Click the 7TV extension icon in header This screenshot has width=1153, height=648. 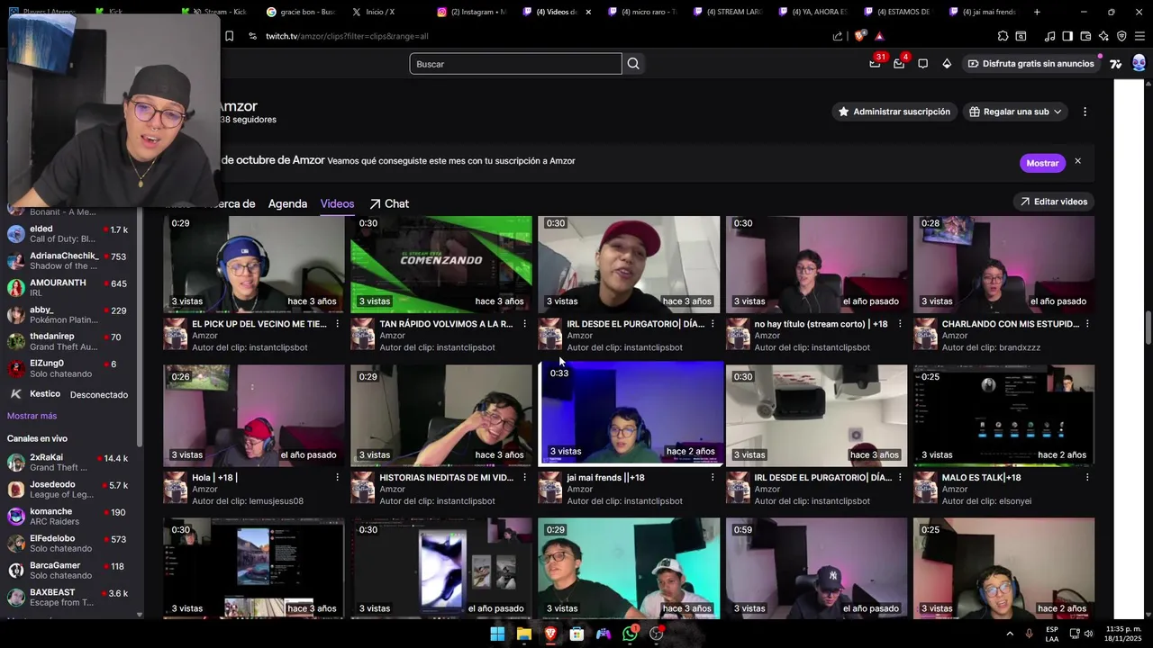[1115, 64]
